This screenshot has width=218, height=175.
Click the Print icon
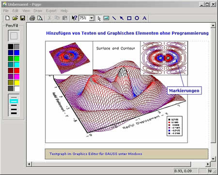pos(32,18)
